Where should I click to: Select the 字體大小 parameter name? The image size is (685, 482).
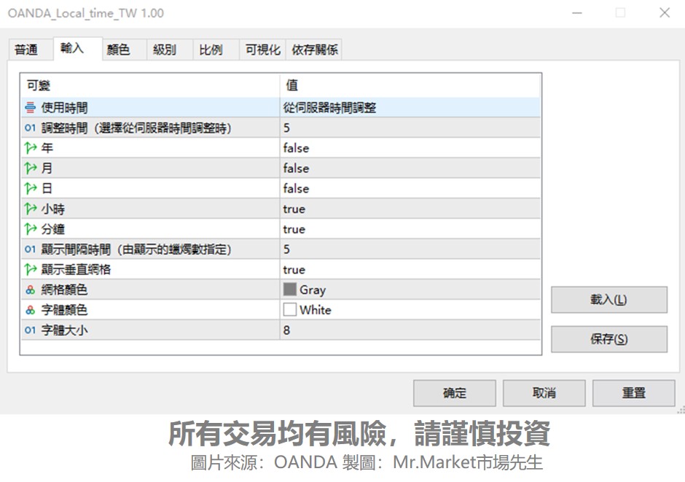pos(64,330)
